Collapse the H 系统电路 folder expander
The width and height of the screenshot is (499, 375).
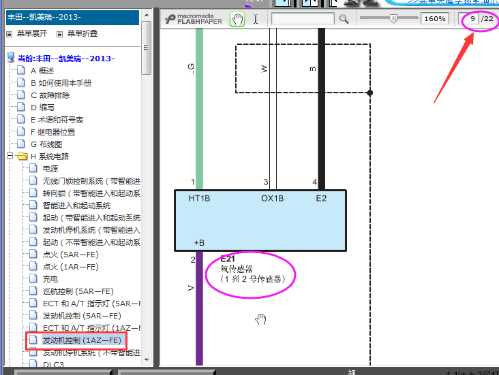[x=10, y=156]
